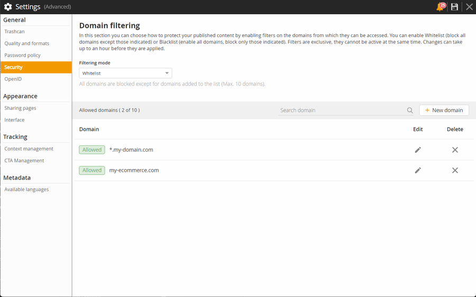Select Password policy in the sidebar
The image size is (476, 297).
pos(23,55)
